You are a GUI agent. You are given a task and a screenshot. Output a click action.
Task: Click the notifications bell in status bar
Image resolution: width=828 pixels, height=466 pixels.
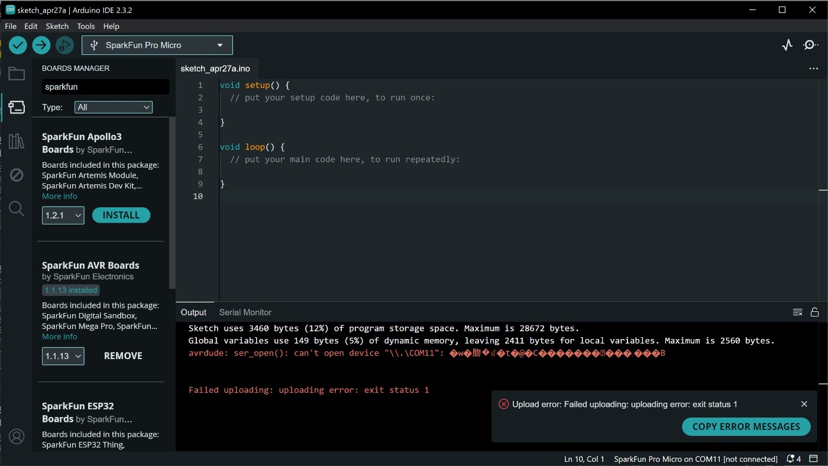[794, 459]
